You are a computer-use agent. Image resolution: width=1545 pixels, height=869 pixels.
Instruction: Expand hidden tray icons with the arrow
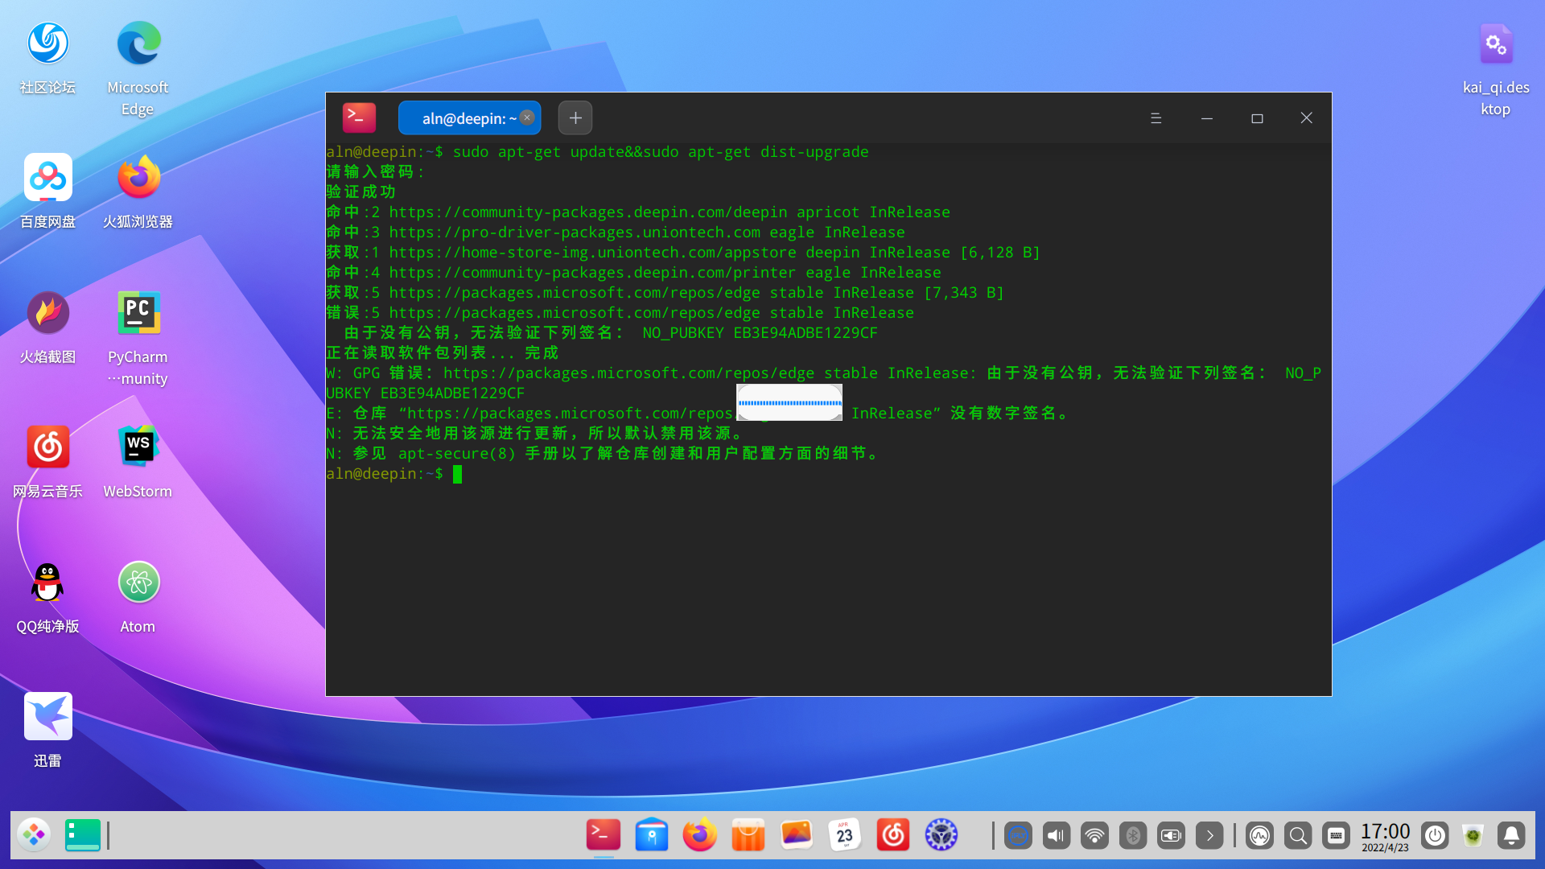(x=1211, y=835)
